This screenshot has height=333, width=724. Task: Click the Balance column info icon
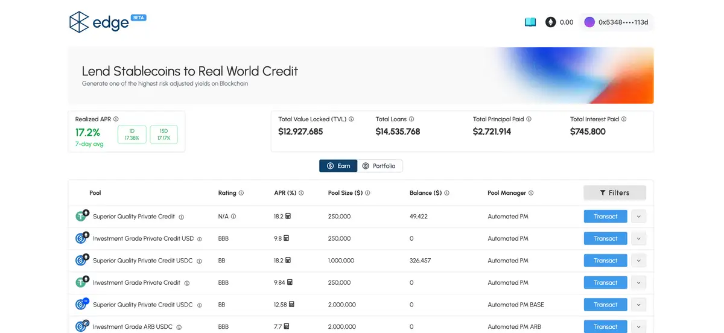tap(446, 193)
